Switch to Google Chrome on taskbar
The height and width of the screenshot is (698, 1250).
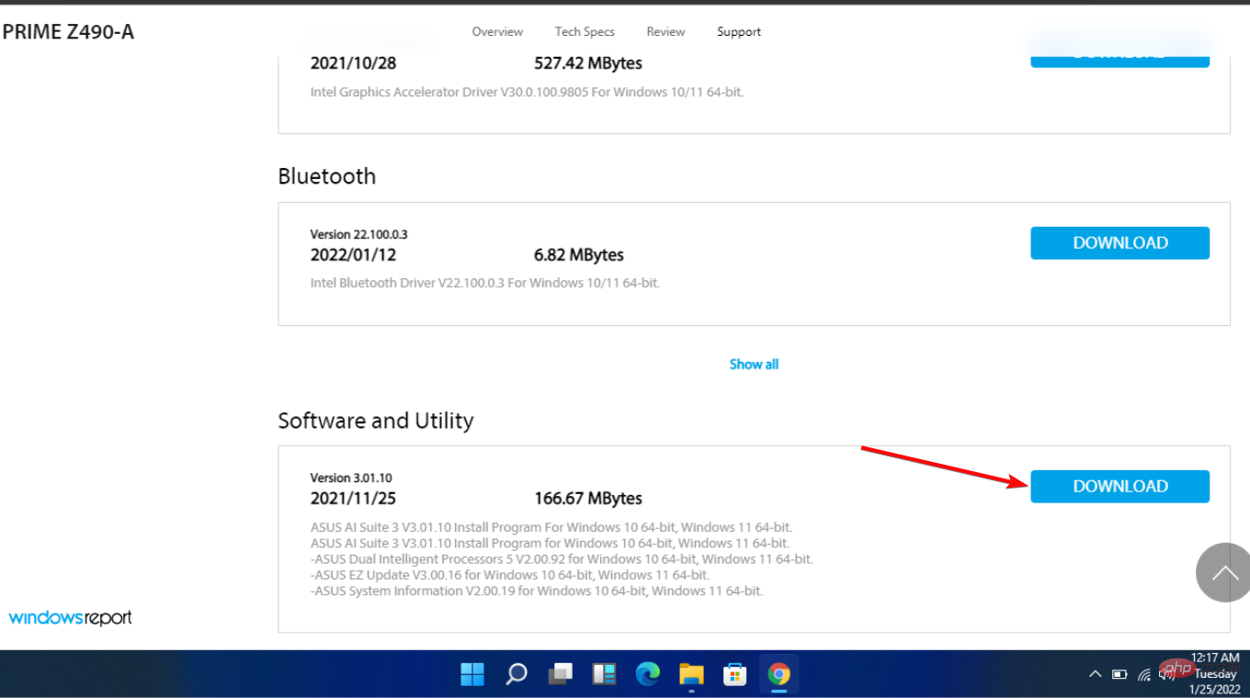[x=778, y=675]
